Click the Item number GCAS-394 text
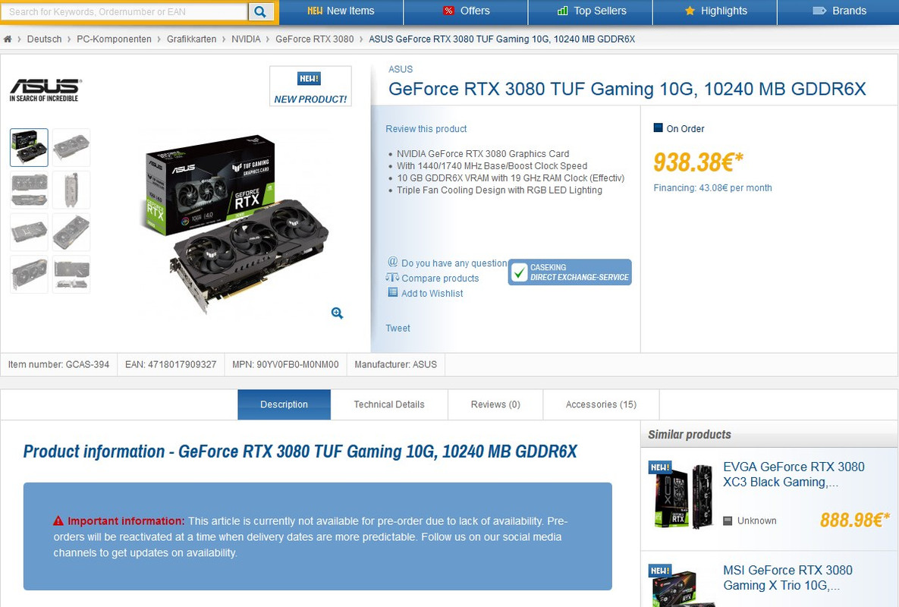Image resolution: width=899 pixels, height=607 pixels. (x=58, y=364)
